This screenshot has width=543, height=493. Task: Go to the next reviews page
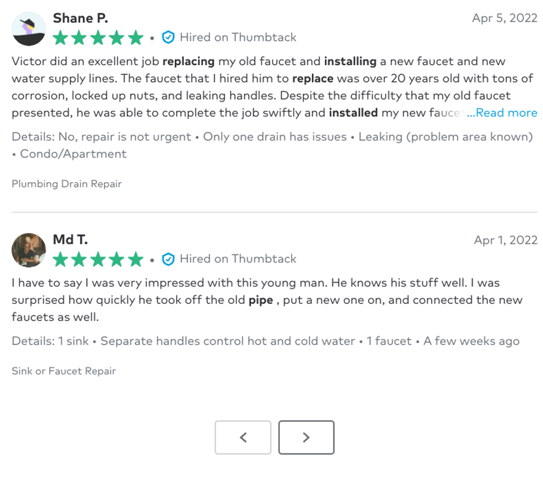coord(306,437)
